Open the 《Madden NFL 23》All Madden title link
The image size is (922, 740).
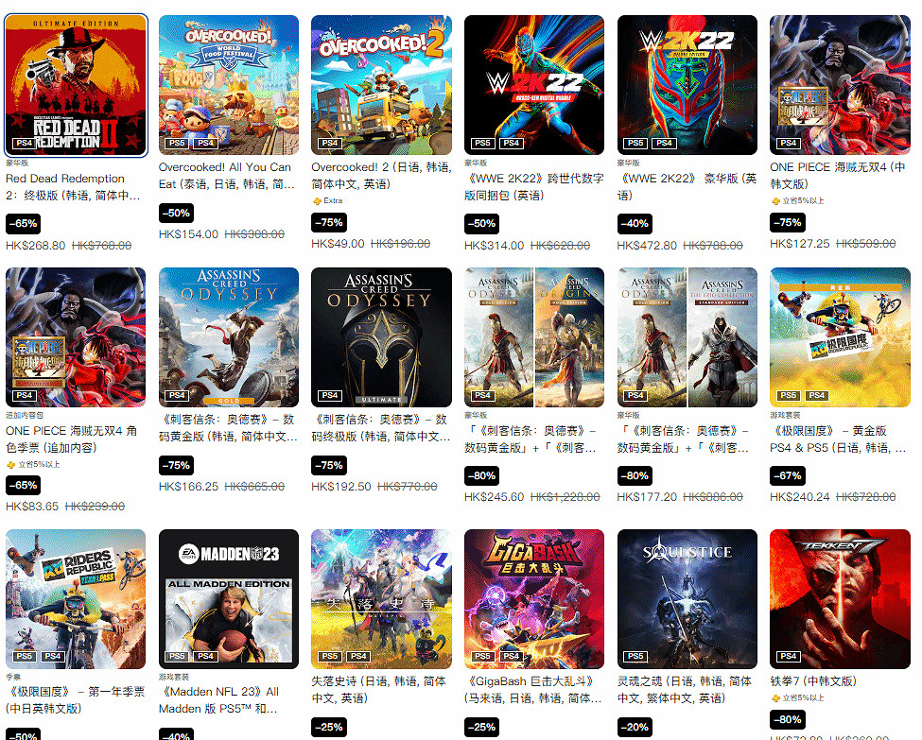point(218,700)
